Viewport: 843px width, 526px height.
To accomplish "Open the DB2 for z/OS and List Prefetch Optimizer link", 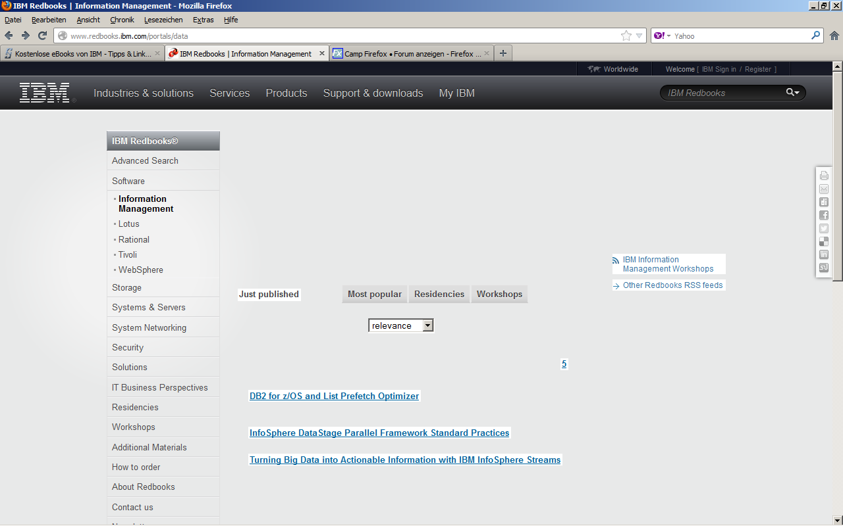I will (335, 396).
